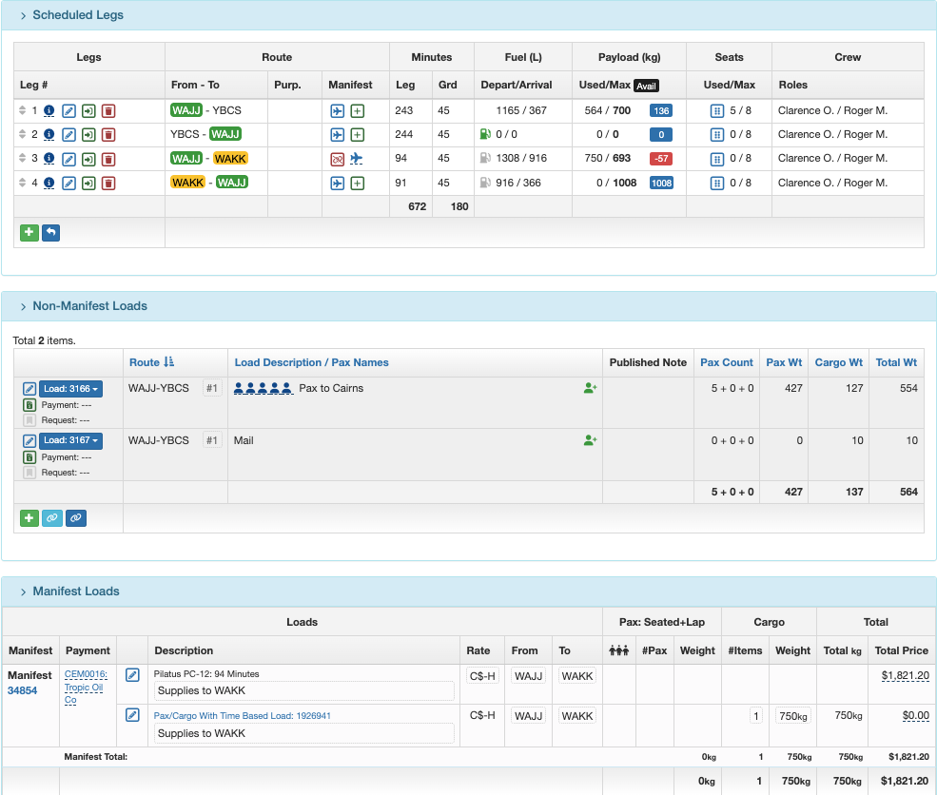The height and width of the screenshot is (795, 937).
Task: Delete leg 1 with the red trash icon
Action: tap(108, 111)
